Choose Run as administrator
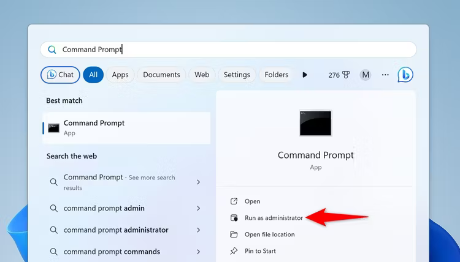 pos(274,218)
